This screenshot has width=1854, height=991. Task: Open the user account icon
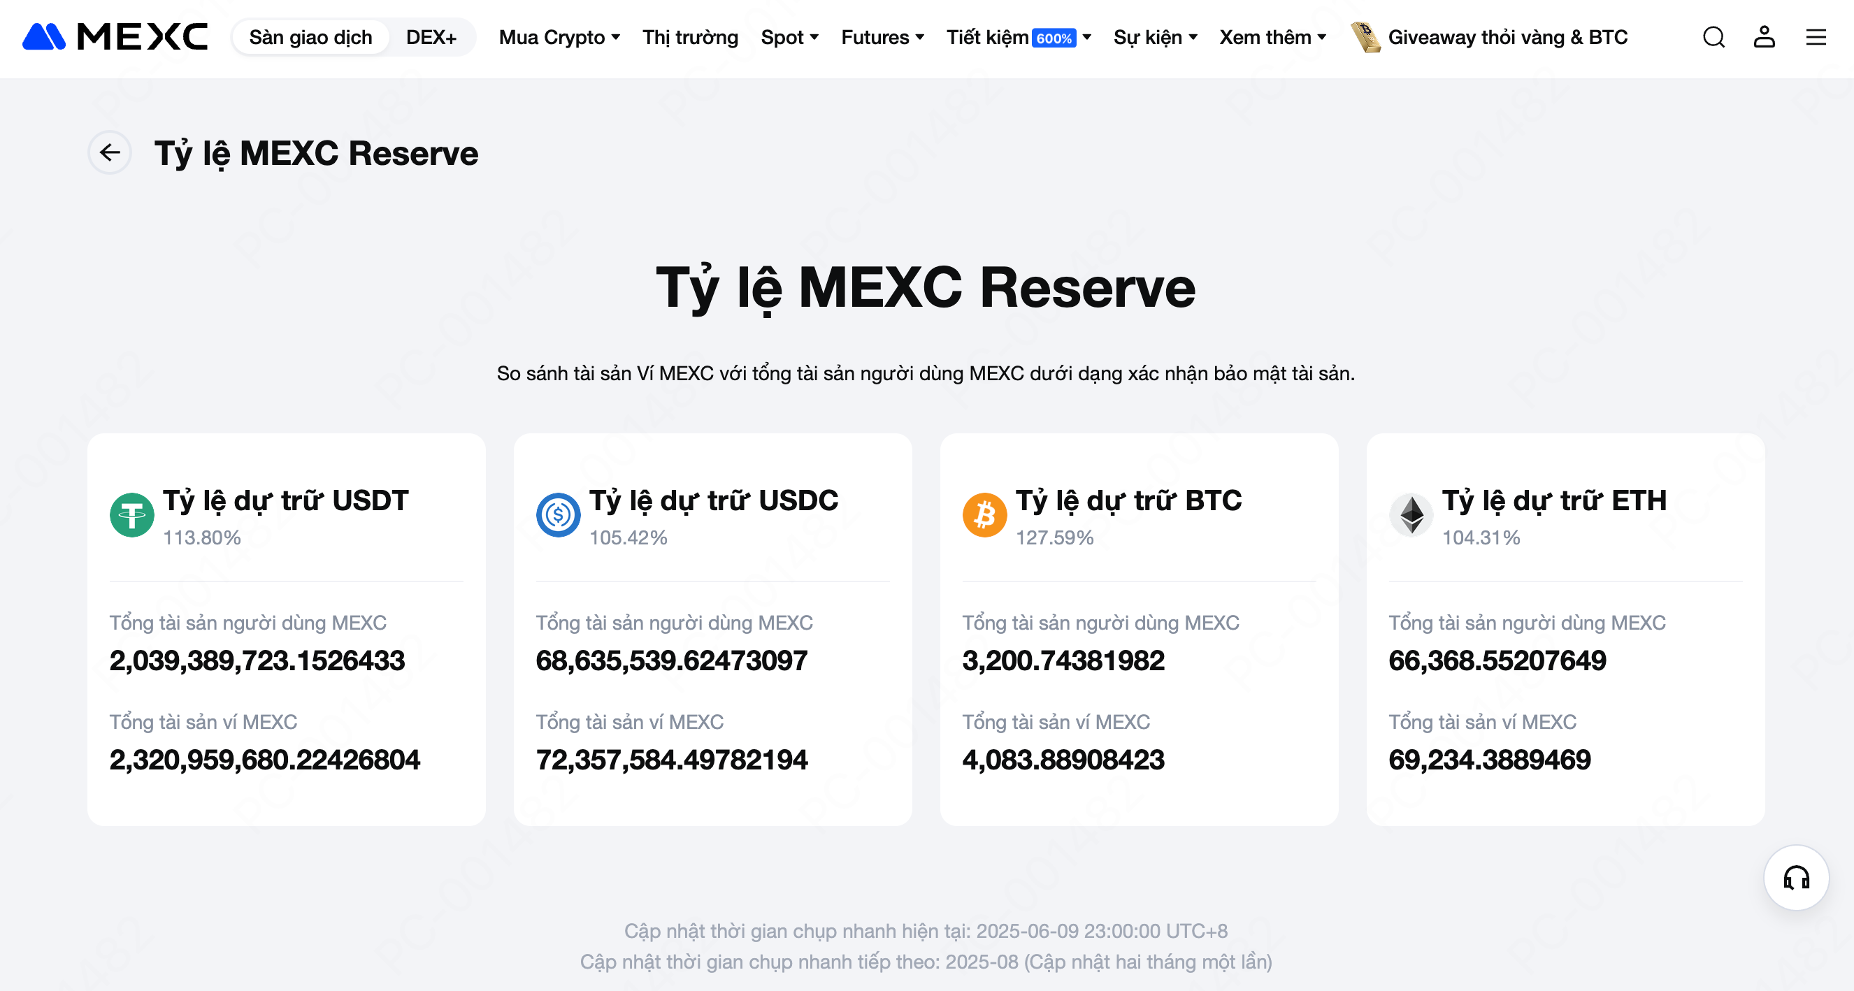tap(1764, 37)
